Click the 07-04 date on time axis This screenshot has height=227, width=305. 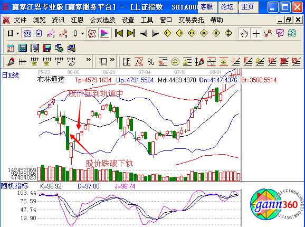coord(145,72)
